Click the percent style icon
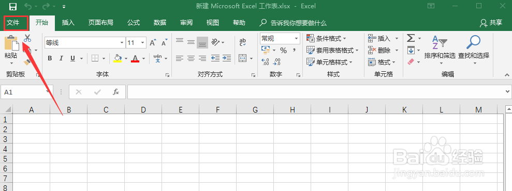Image resolution: width=512 pixels, height=191 pixels. pos(283,51)
